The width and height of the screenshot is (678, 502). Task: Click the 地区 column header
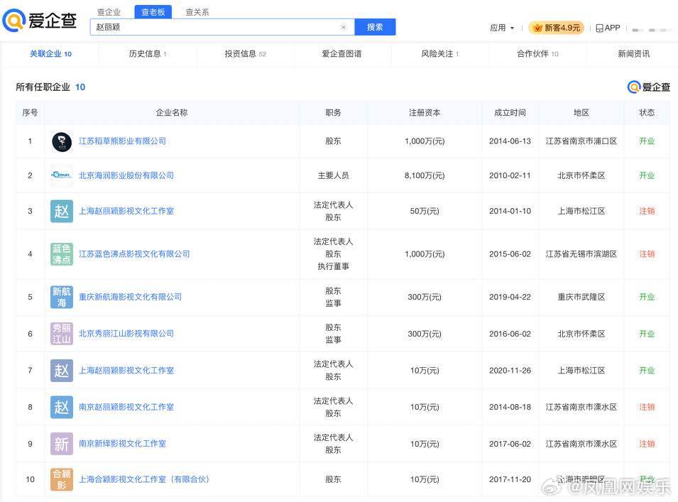(x=581, y=113)
